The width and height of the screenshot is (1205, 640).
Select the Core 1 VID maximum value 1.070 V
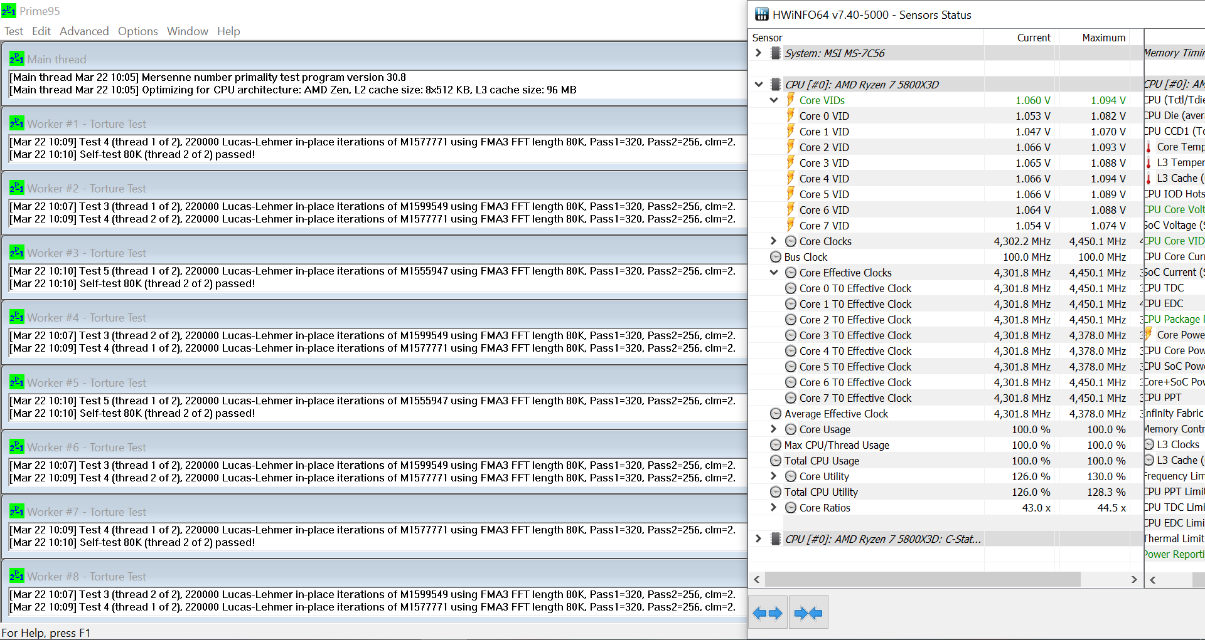1108,132
